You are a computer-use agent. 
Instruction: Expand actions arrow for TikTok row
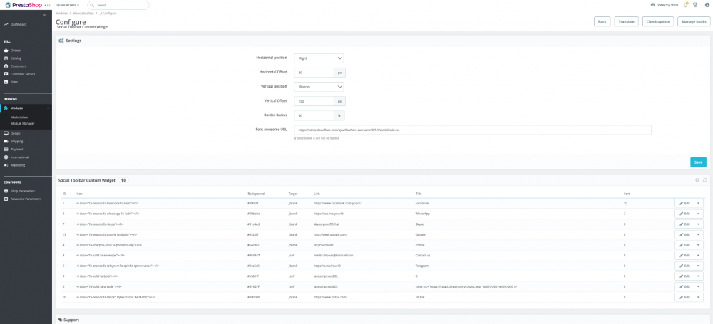pos(698,297)
